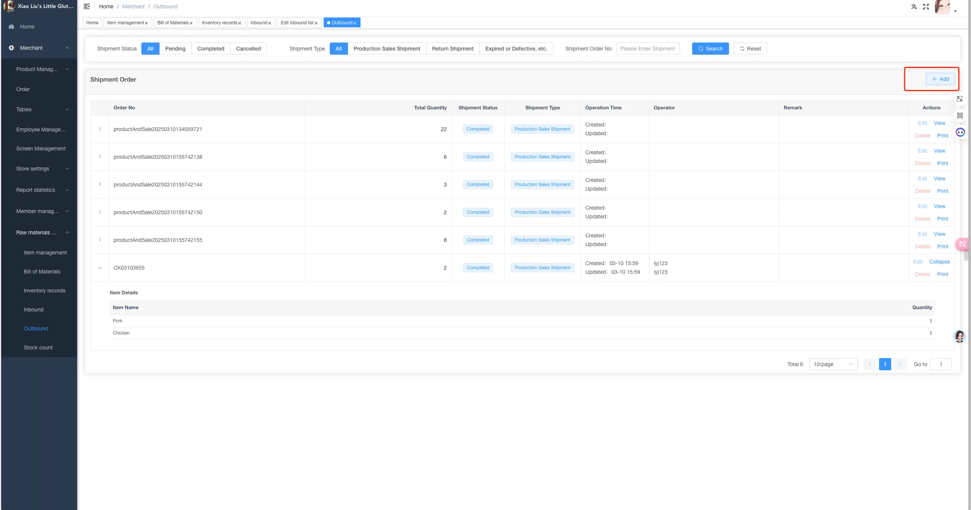Select page 1 in pagination

click(x=885, y=364)
